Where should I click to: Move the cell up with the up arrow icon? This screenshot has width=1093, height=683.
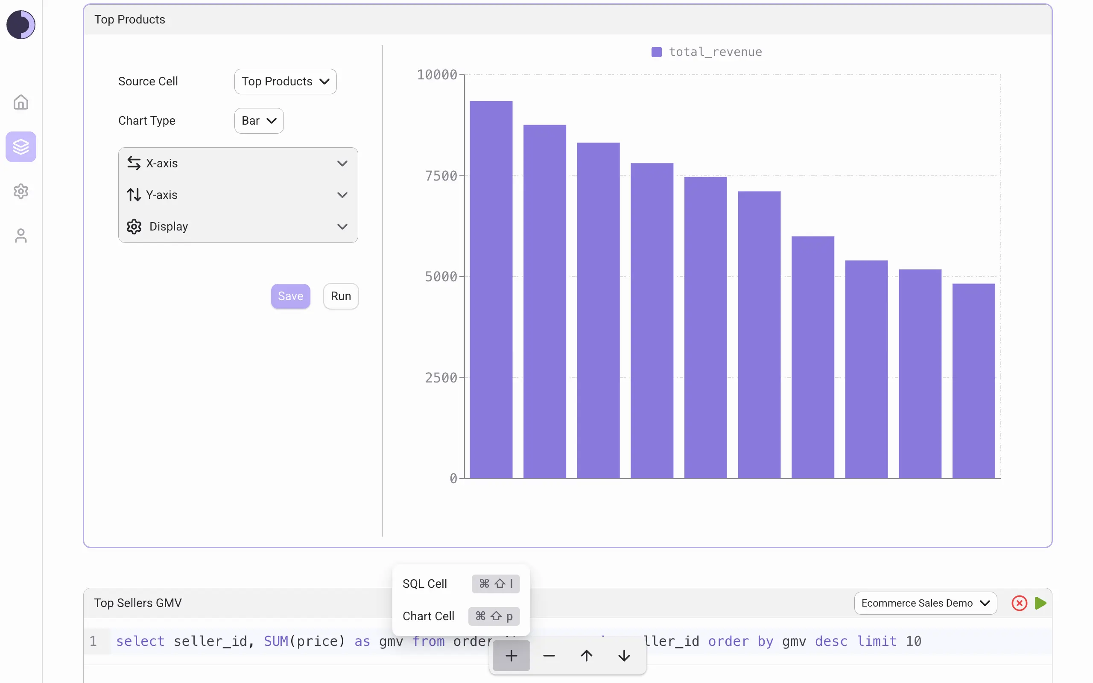point(586,655)
